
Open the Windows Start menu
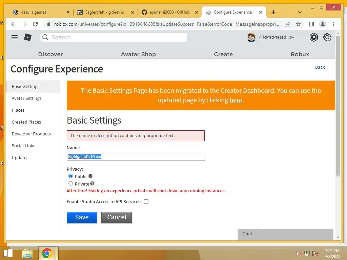(x=8, y=253)
